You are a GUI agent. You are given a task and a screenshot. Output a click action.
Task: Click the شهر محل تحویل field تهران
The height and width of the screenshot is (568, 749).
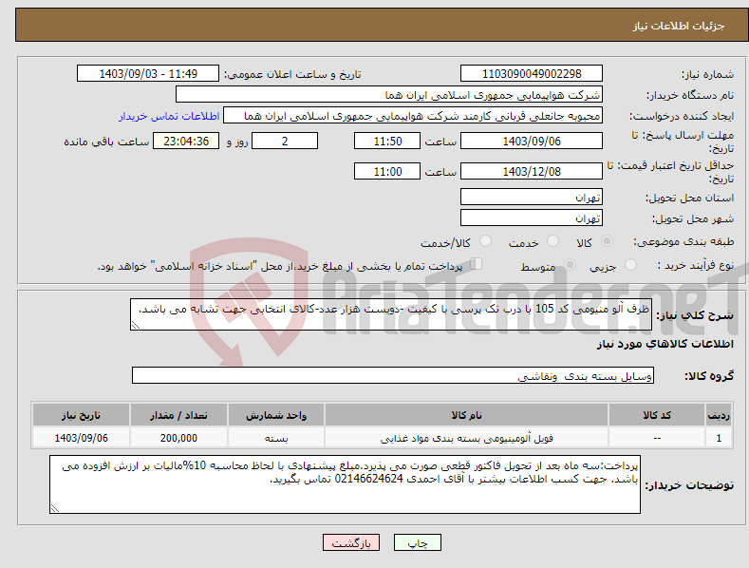532,218
